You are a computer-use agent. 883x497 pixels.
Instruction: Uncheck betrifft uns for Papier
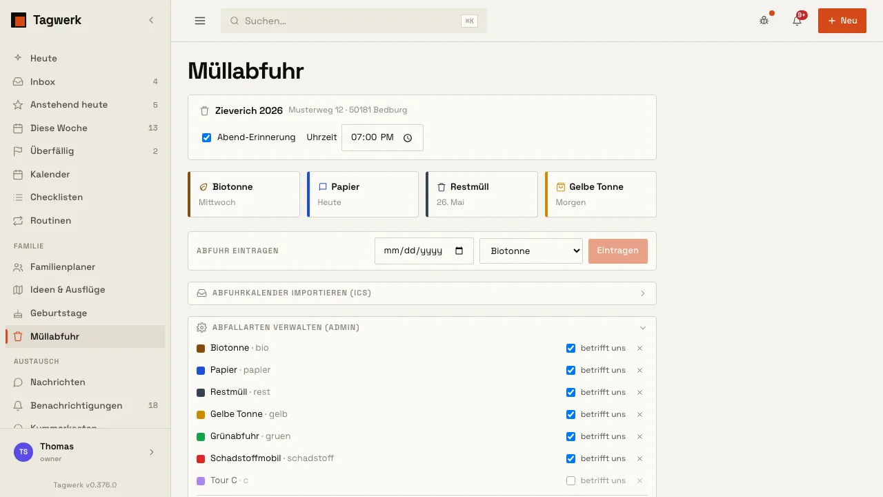pos(571,370)
